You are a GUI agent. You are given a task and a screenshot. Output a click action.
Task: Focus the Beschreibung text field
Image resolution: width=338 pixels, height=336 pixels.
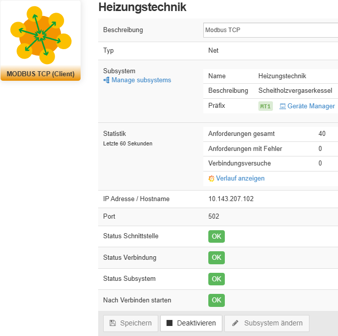point(270,30)
